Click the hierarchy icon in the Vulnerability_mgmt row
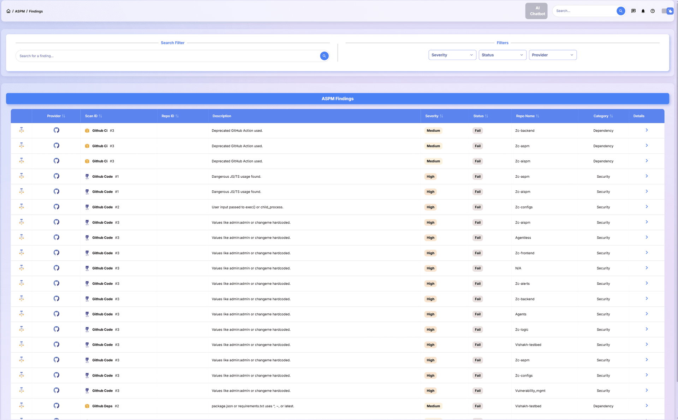 tap(22, 390)
